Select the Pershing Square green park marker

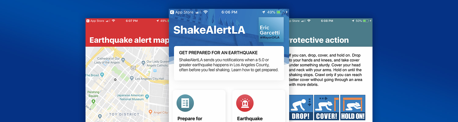pyautogui.click(x=93, y=101)
